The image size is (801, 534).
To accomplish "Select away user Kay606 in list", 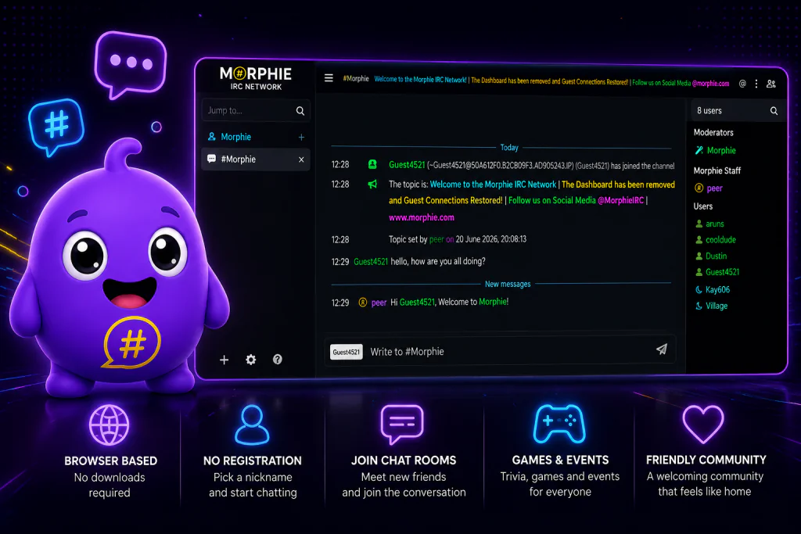I will 718,289.
